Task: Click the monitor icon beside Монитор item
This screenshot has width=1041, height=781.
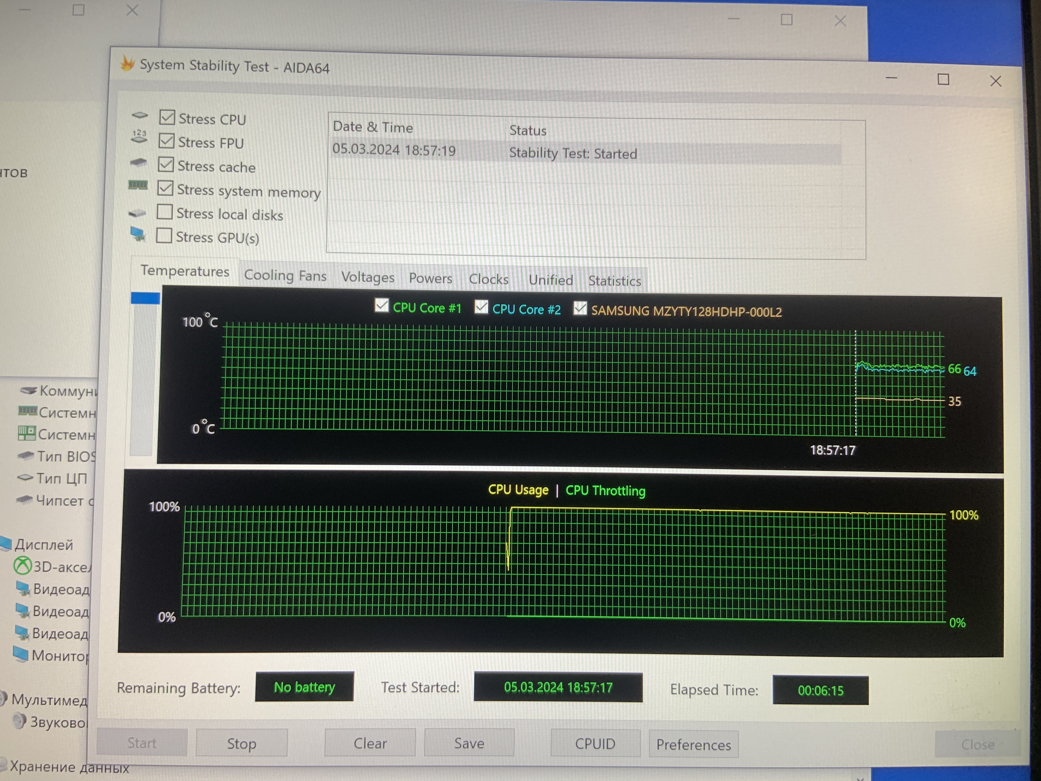Action: pos(21,654)
